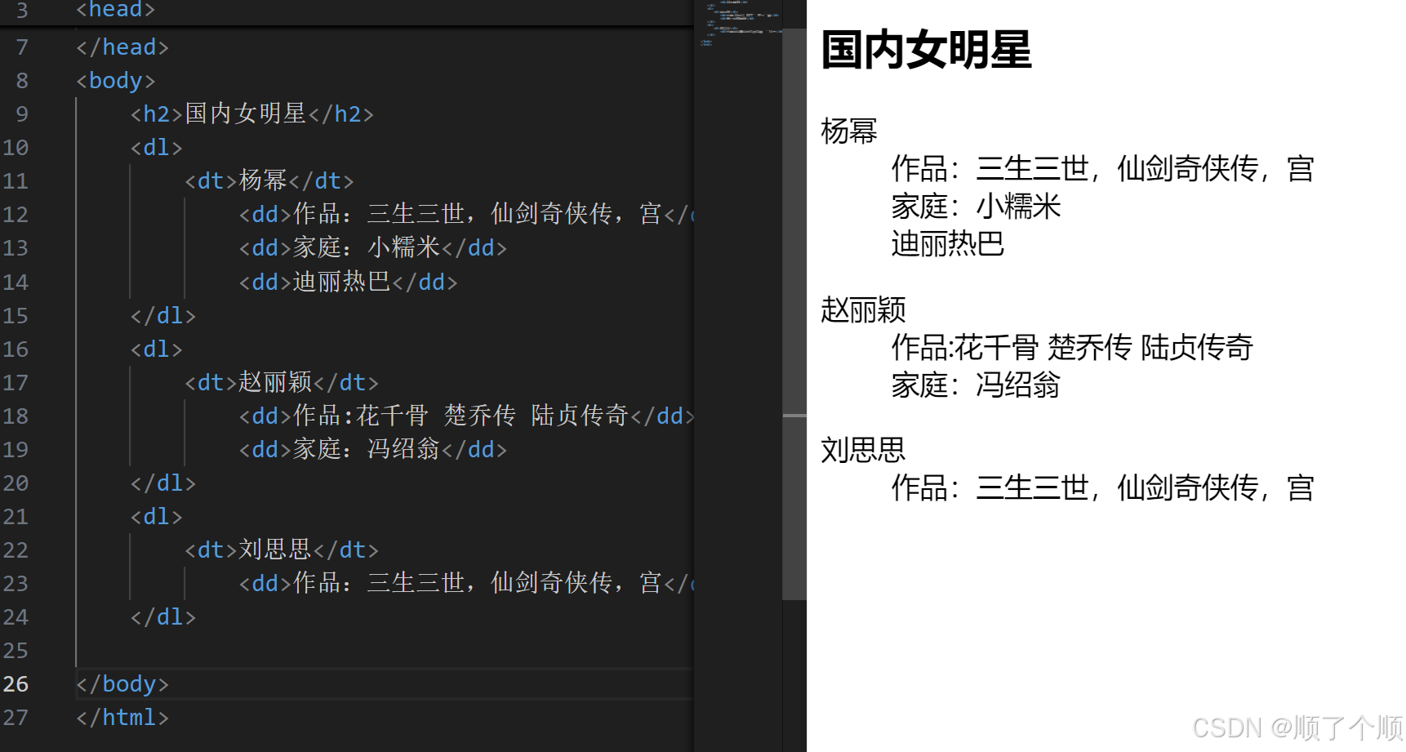Click line number 21 in the gutter
The image size is (1406, 752).
point(16,517)
